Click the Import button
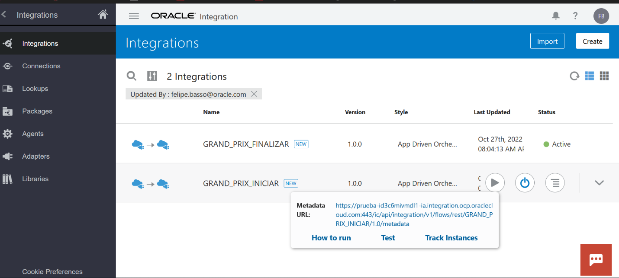The height and width of the screenshot is (278, 619). 547,41
